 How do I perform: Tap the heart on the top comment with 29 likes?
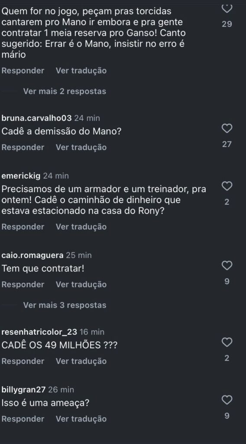tap(227, 9)
